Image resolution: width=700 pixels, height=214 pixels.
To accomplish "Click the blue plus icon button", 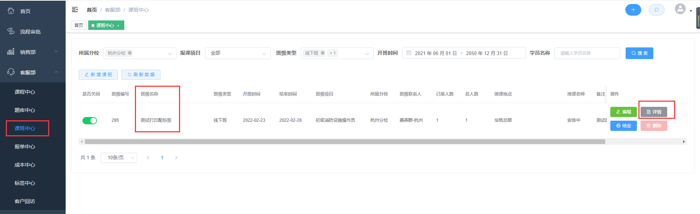I will coord(633,10).
